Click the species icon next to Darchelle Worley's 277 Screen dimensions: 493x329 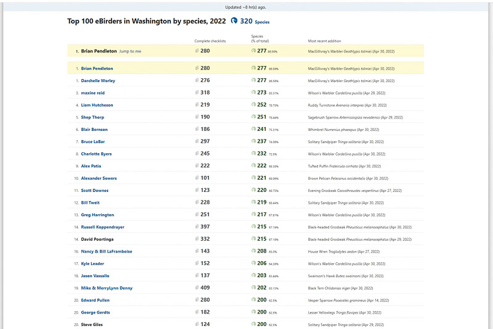(253, 80)
